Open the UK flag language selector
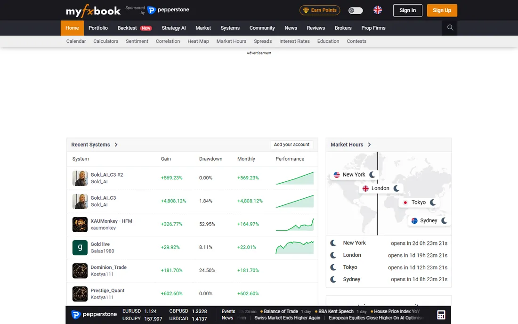This screenshot has height=324, width=518. click(x=378, y=10)
